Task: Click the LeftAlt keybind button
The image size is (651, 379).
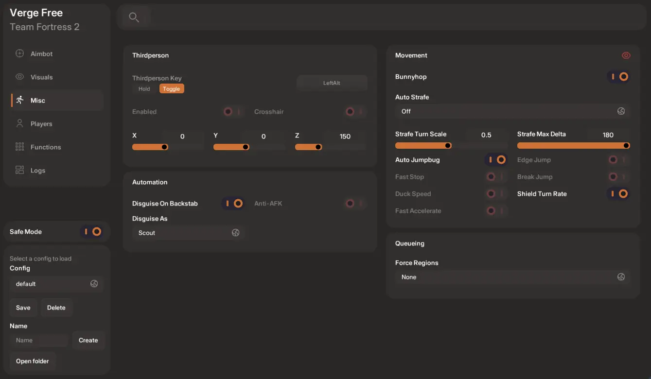Action: tap(332, 83)
